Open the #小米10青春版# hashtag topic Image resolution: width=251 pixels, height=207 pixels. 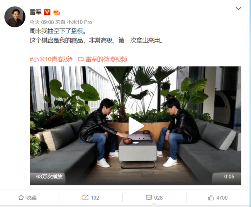pyautogui.click(x=51, y=59)
